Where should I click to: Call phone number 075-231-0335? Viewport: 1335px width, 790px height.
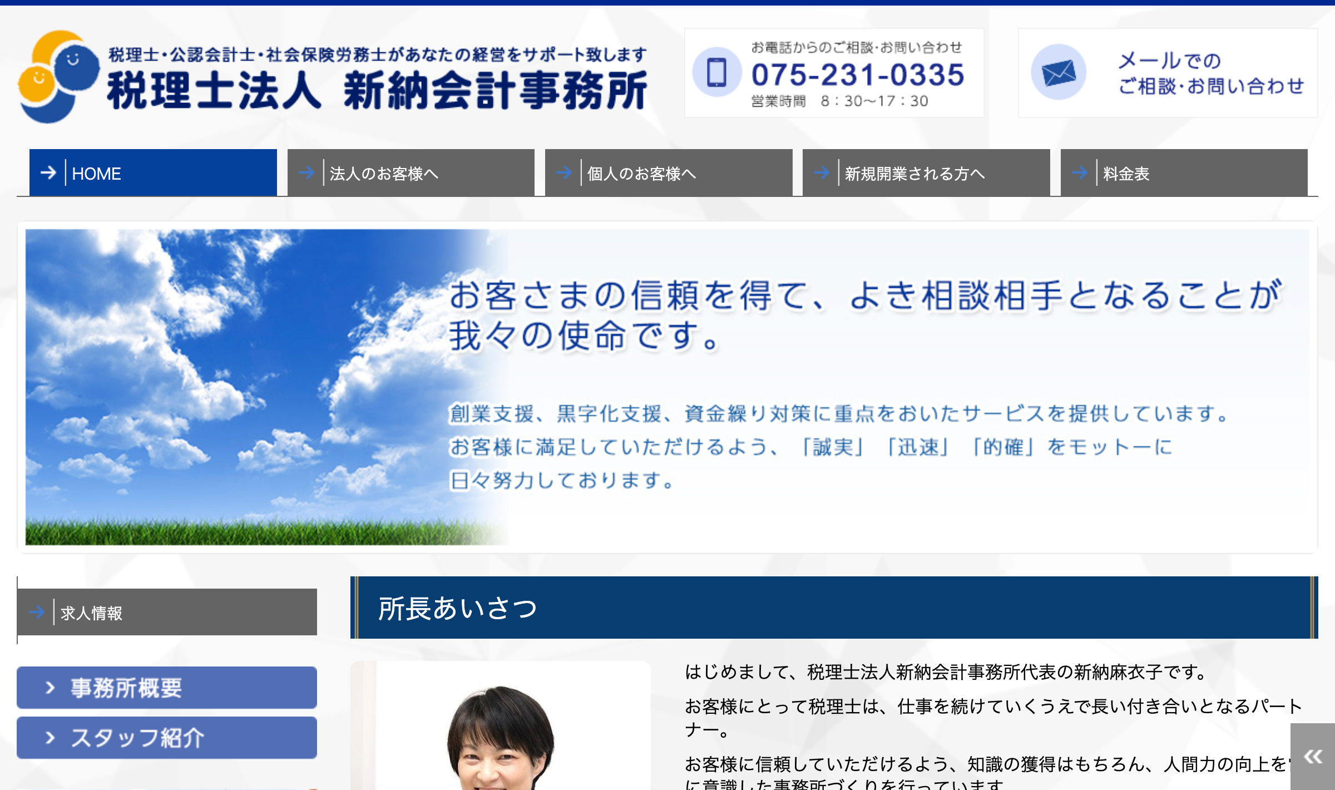pos(857,75)
